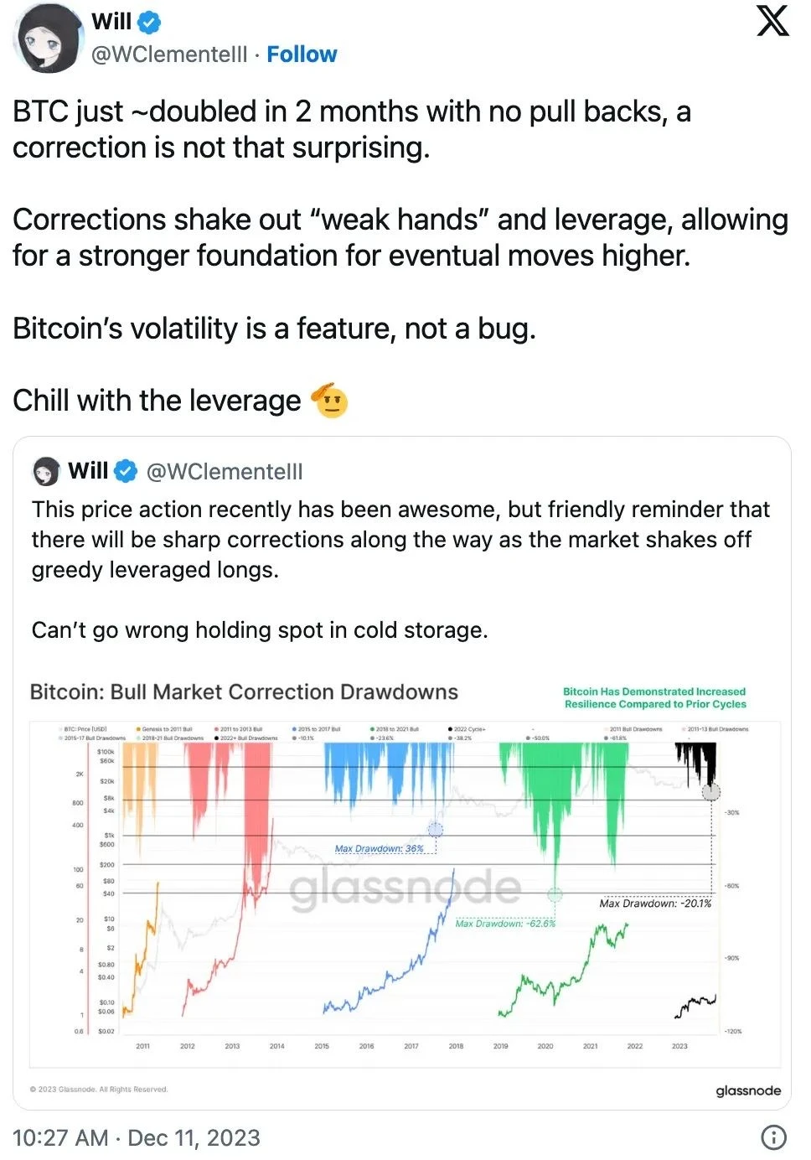Toggle the Genesis to 2011 Bull legend entry
811x1160 pixels.
pos(166,729)
